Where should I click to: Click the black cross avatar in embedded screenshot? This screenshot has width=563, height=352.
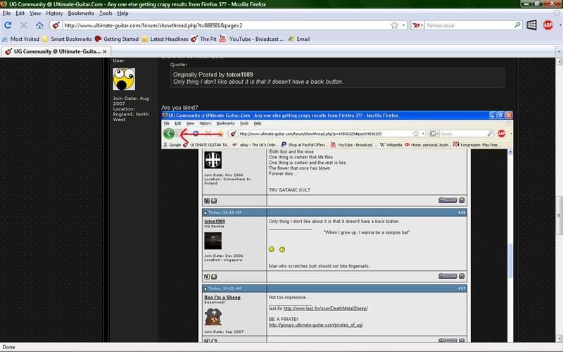coord(213,160)
